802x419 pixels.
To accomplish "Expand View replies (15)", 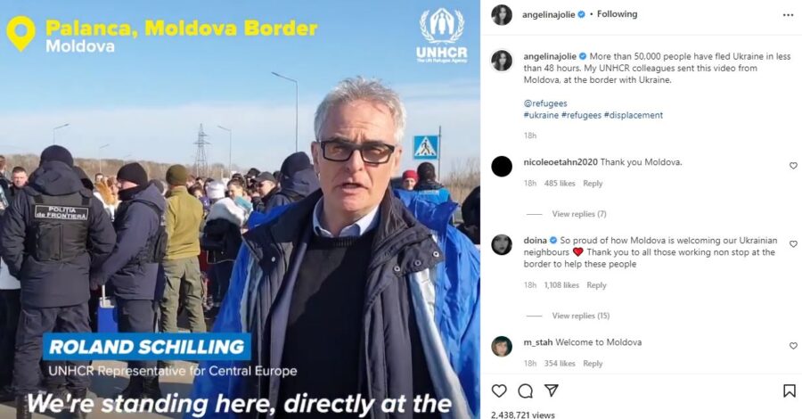I will click(x=580, y=316).
